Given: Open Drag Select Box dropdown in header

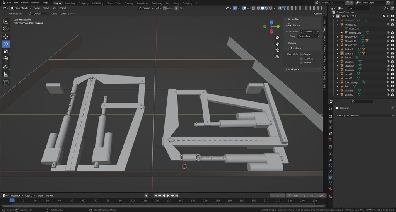Looking at the screenshot, I should coord(67,14).
